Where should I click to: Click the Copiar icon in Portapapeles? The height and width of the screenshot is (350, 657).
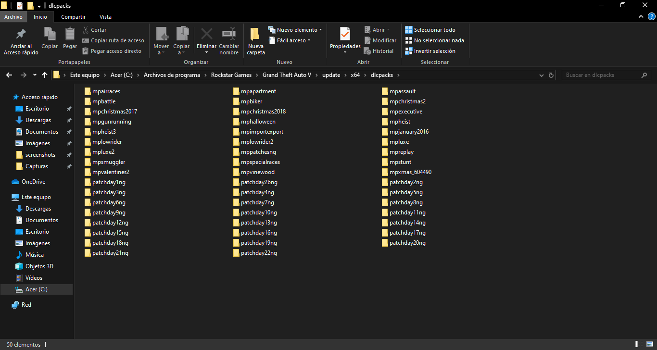point(50,35)
